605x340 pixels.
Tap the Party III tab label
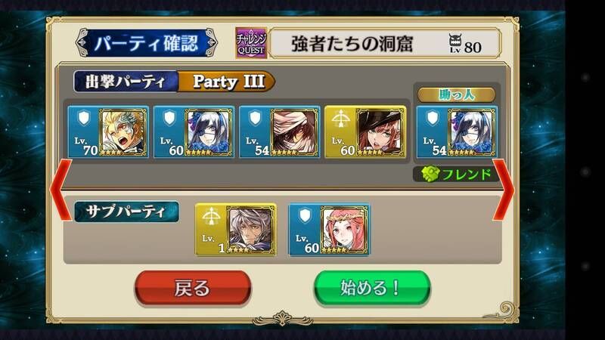(227, 82)
